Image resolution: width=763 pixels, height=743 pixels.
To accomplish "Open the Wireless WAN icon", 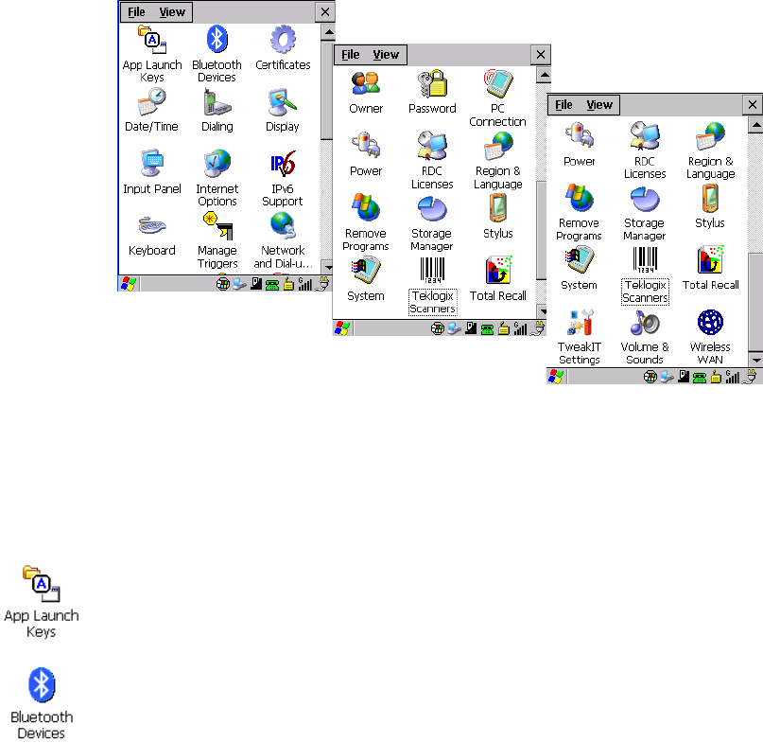I will click(710, 337).
